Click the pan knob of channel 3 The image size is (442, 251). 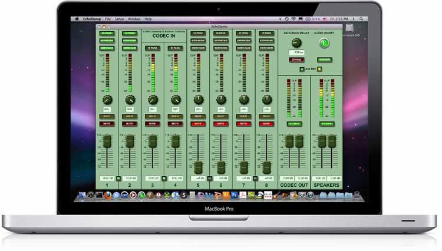point(153,100)
